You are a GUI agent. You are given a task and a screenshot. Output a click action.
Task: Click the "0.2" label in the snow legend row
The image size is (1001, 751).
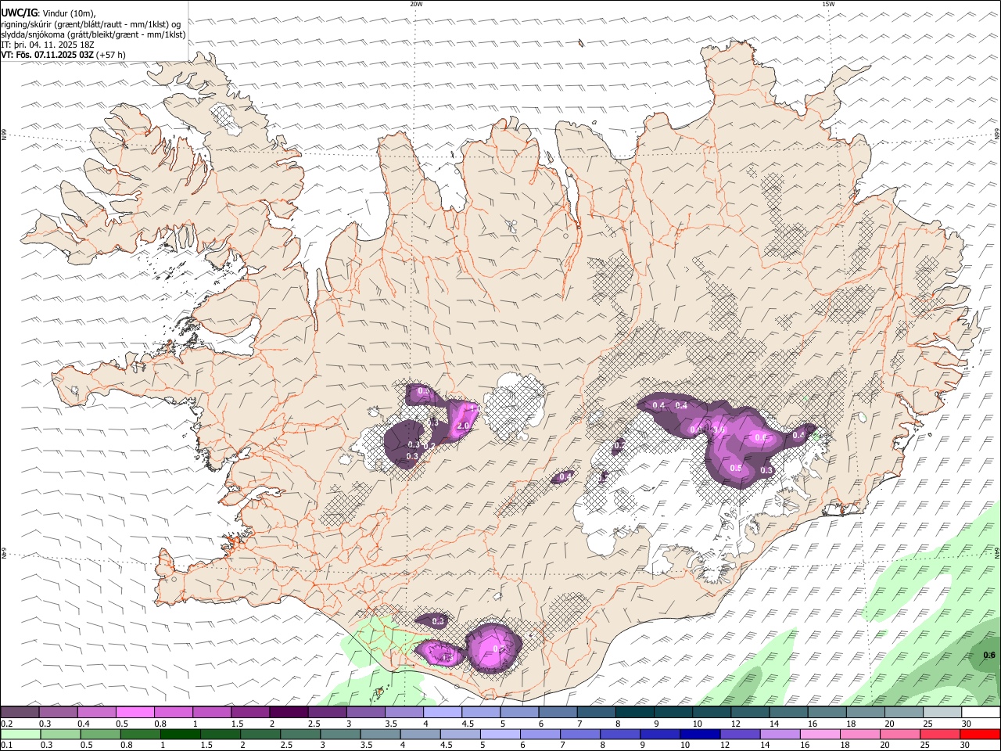(x=6, y=724)
